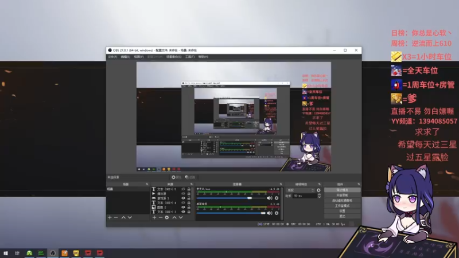Open the scene transition type dropdown

300,190
